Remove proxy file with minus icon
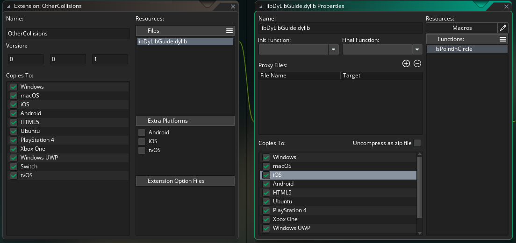The height and width of the screenshot is (243, 516). (417, 64)
